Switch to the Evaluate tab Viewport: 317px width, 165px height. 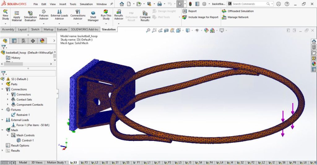[x=62, y=29]
